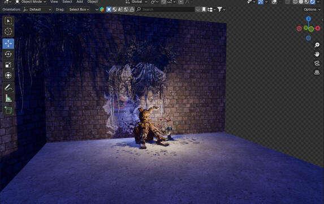Click the magnifier icon of the search field
The width and height of the screenshot is (324, 204).
[x=139, y=9]
